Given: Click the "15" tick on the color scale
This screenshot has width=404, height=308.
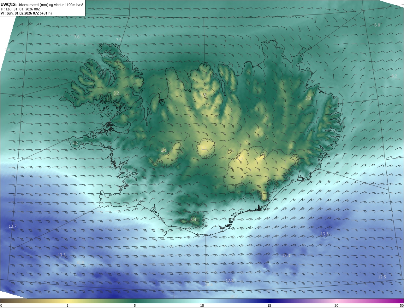Looking at the screenshot, I should [x=269, y=305].
